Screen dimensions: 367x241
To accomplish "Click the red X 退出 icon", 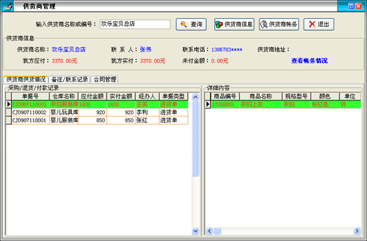I will tap(312, 24).
